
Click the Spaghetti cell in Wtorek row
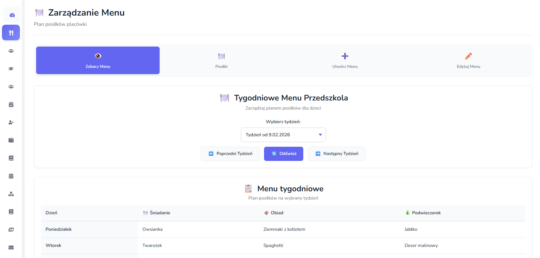click(273, 246)
